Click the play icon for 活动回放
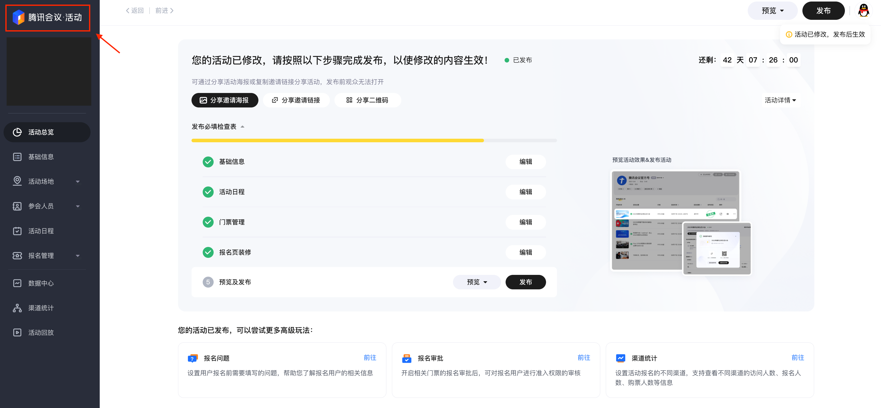Viewport: 881px width, 408px height. click(17, 333)
